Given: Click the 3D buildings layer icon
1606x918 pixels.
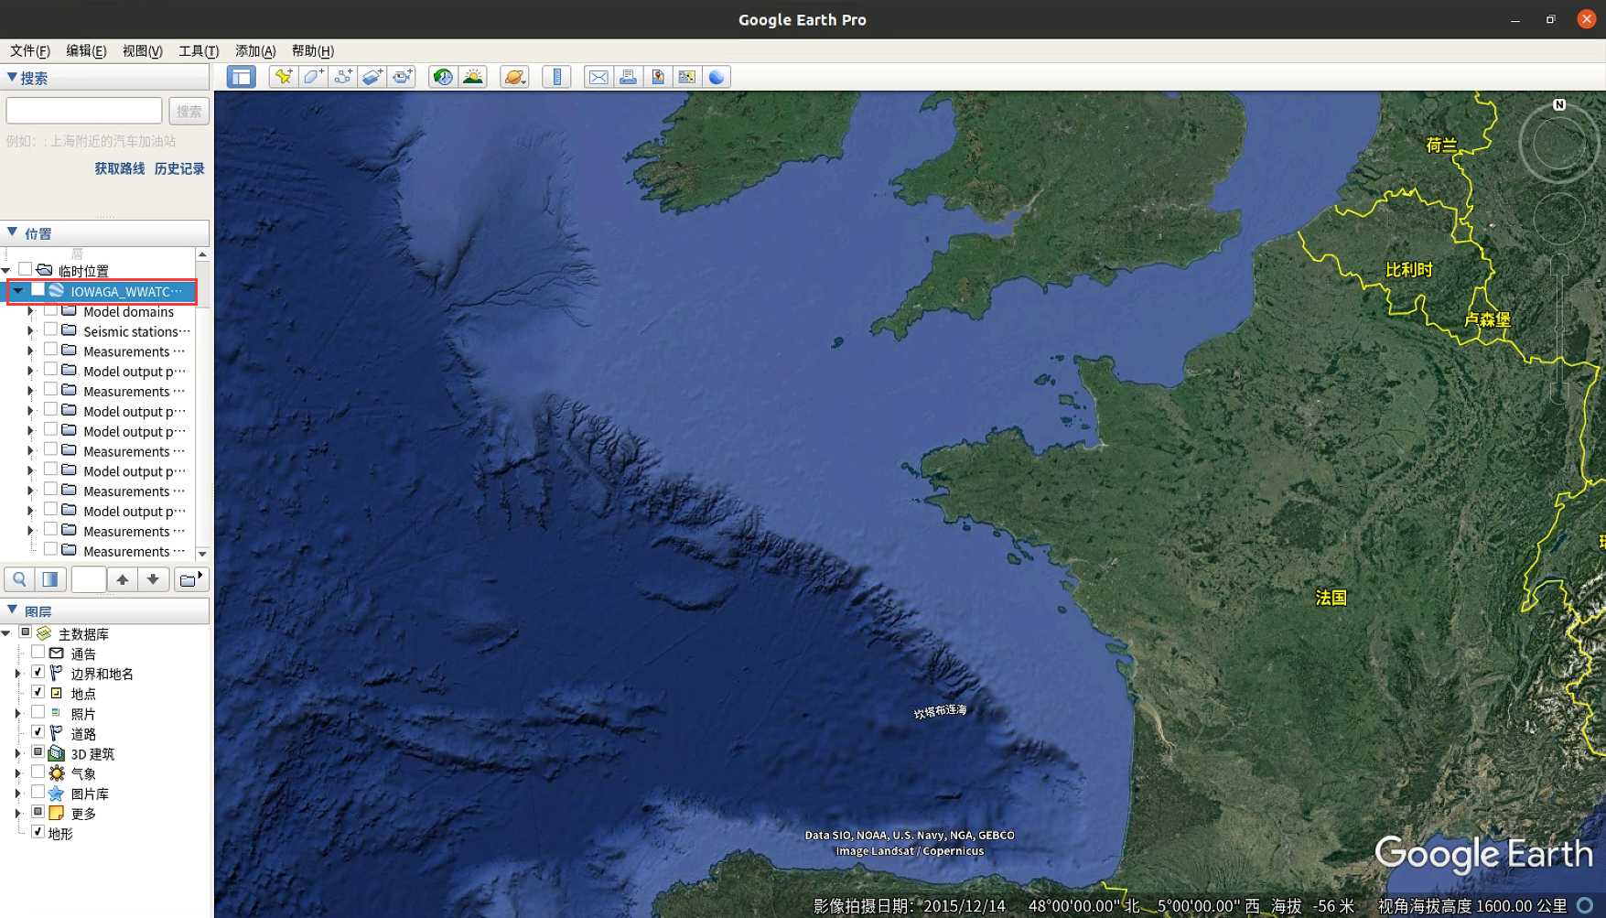Looking at the screenshot, I should (x=57, y=753).
